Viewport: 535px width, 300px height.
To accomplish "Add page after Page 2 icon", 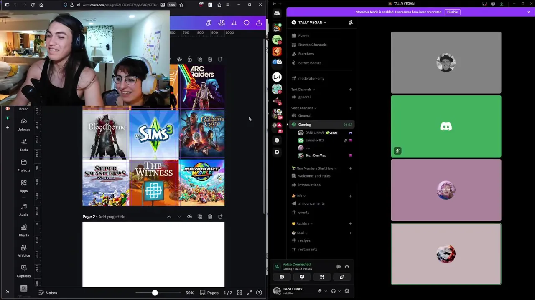I will 220,217.
